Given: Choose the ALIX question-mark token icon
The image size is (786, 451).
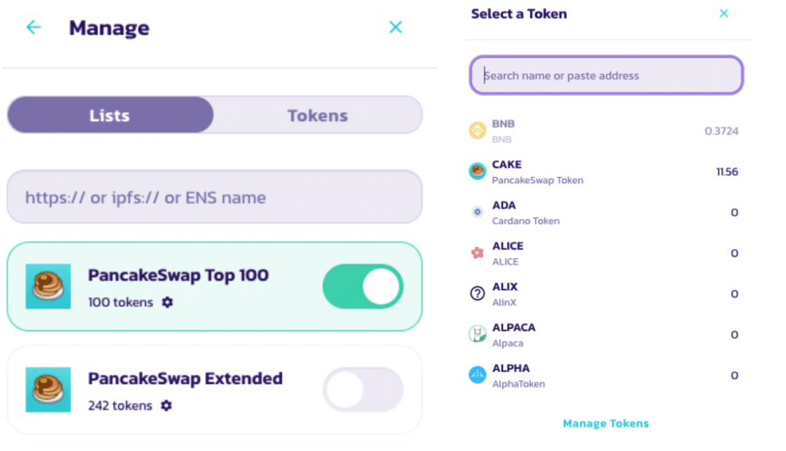Looking at the screenshot, I should (x=477, y=294).
